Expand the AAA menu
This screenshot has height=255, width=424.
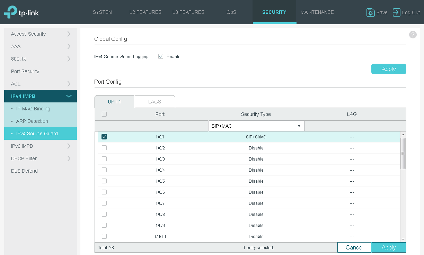pos(41,46)
